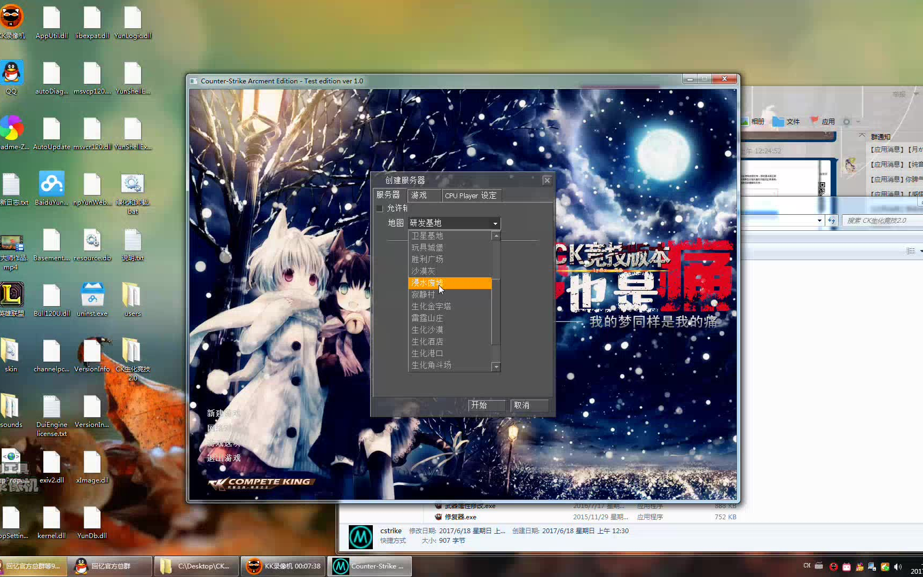Click the map list scroll-up arrow
The height and width of the screenshot is (577, 923).
[496, 236]
